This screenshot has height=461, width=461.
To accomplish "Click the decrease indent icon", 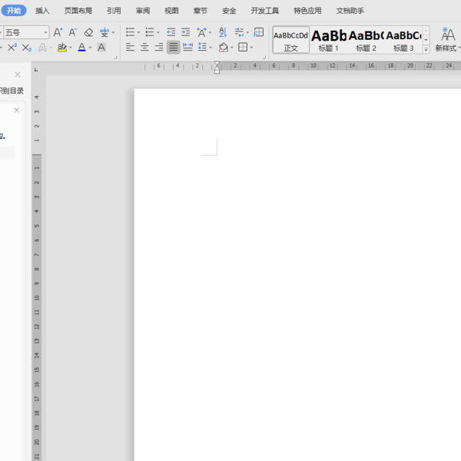I will tap(171, 32).
